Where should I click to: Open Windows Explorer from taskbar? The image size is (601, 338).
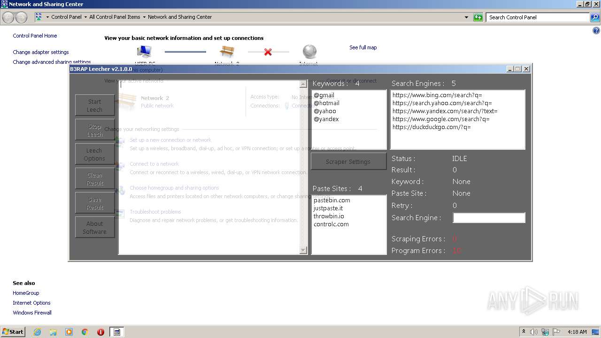tap(53, 332)
